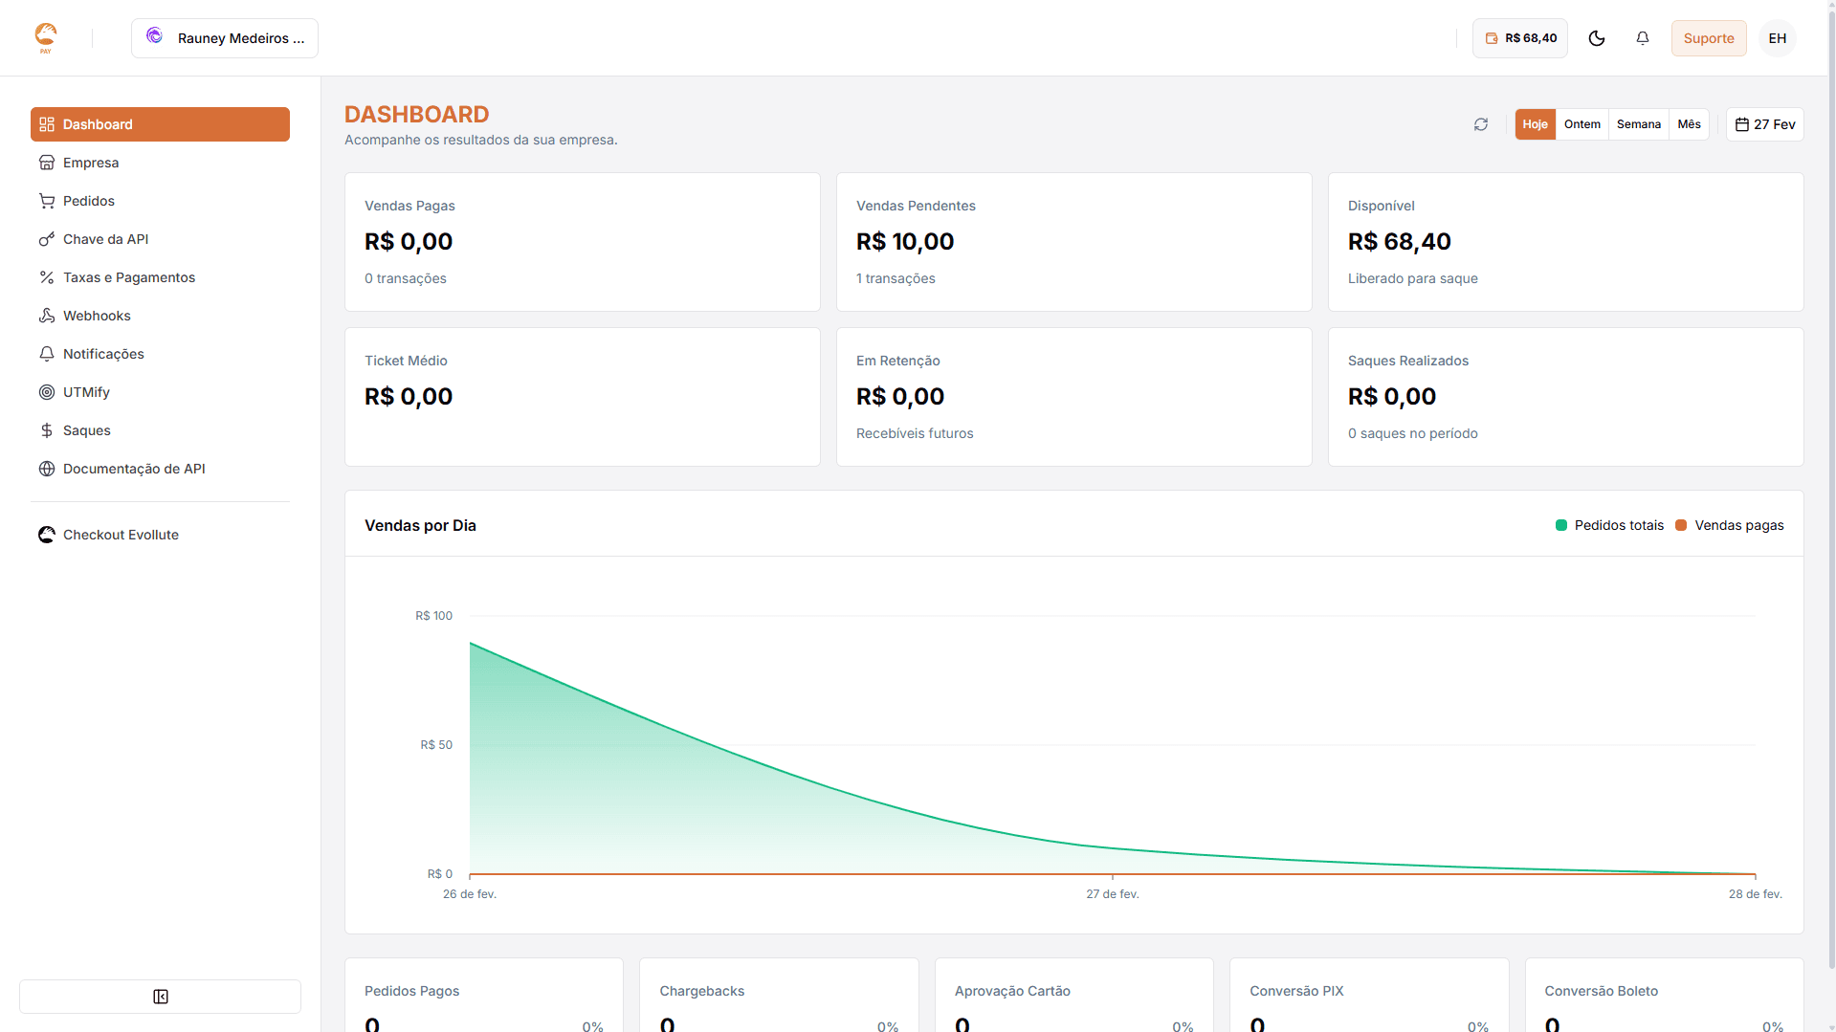This screenshot has width=1836, height=1032.
Task: Click the Aprovação Cartão card title
Action: click(x=1012, y=991)
